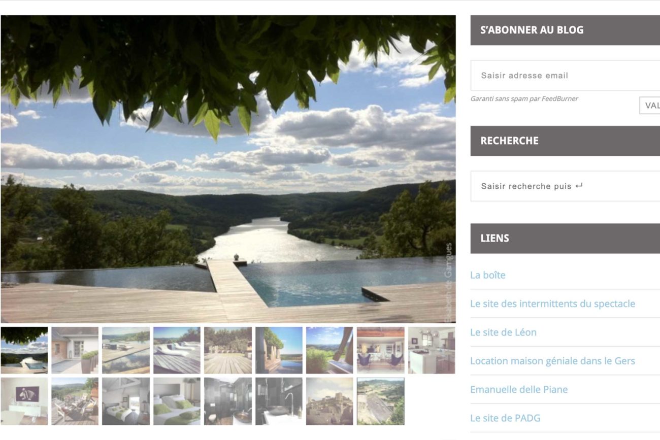Image resolution: width=660 pixels, height=440 pixels.
Task: Click the email address input field
Action: click(x=565, y=76)
